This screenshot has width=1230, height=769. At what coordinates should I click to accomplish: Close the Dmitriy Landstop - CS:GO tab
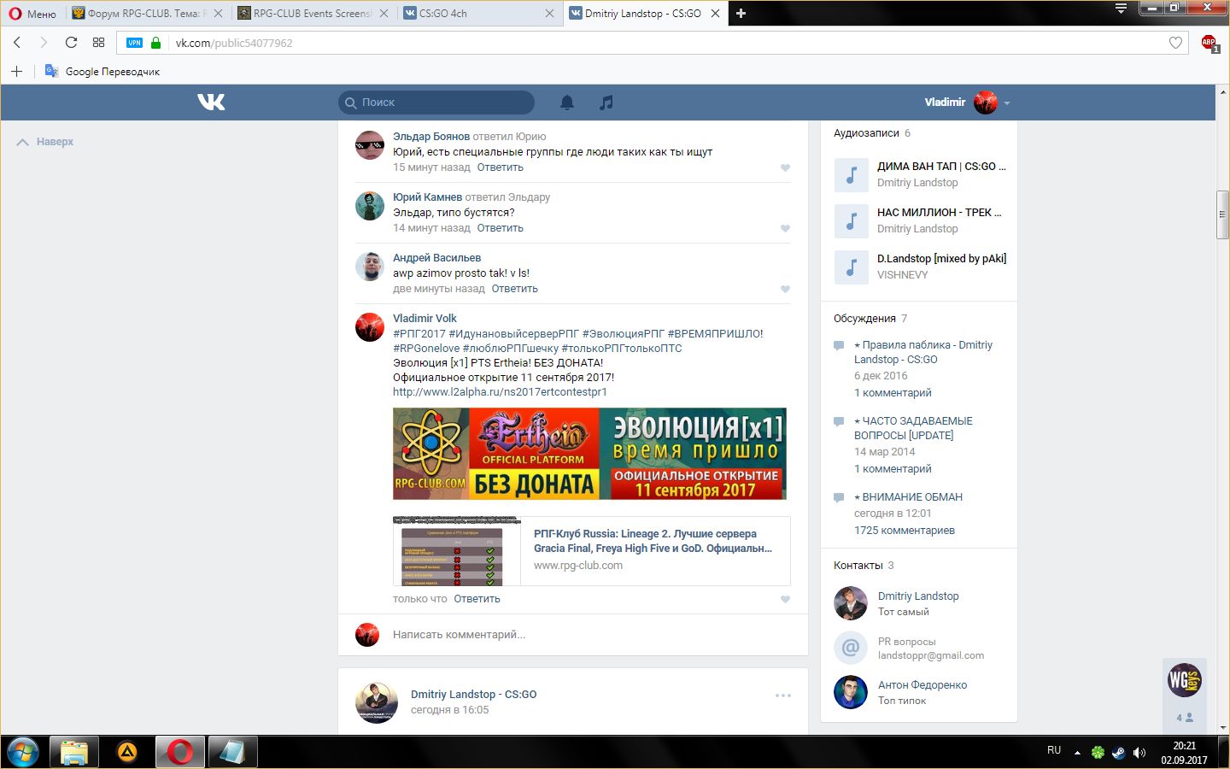click(x=715, y=13)
